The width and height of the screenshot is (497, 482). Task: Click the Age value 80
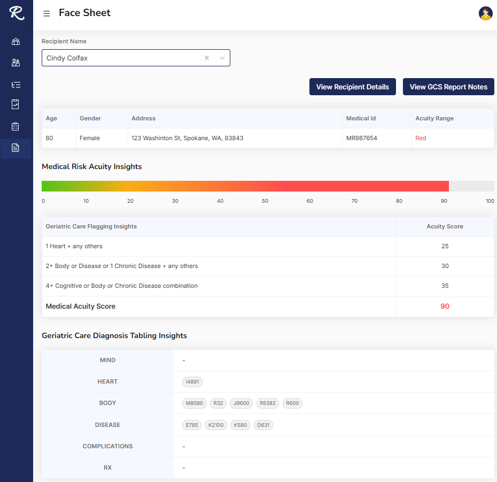point(50,138)
